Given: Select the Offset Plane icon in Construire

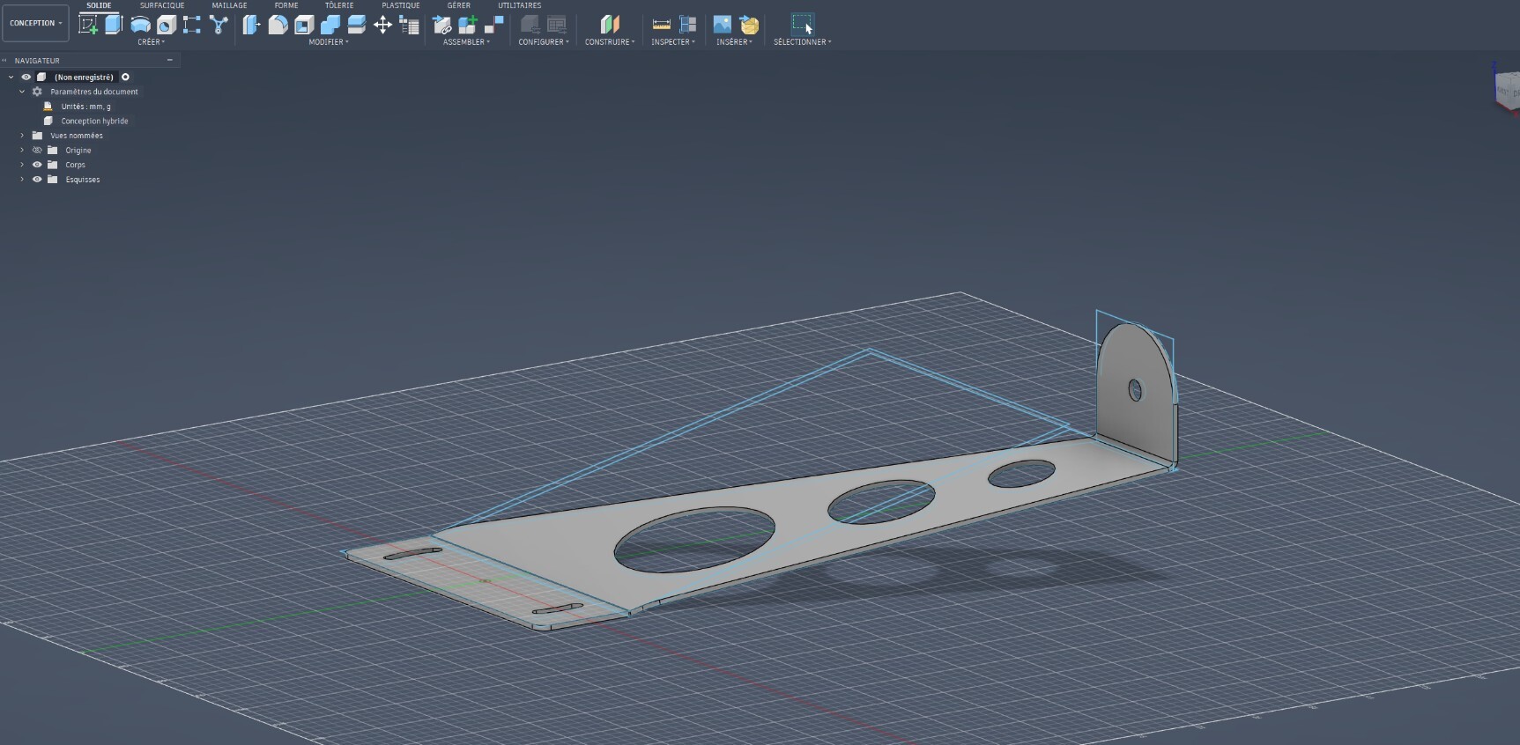Looking at the screenshot, I should coord(610,25).
